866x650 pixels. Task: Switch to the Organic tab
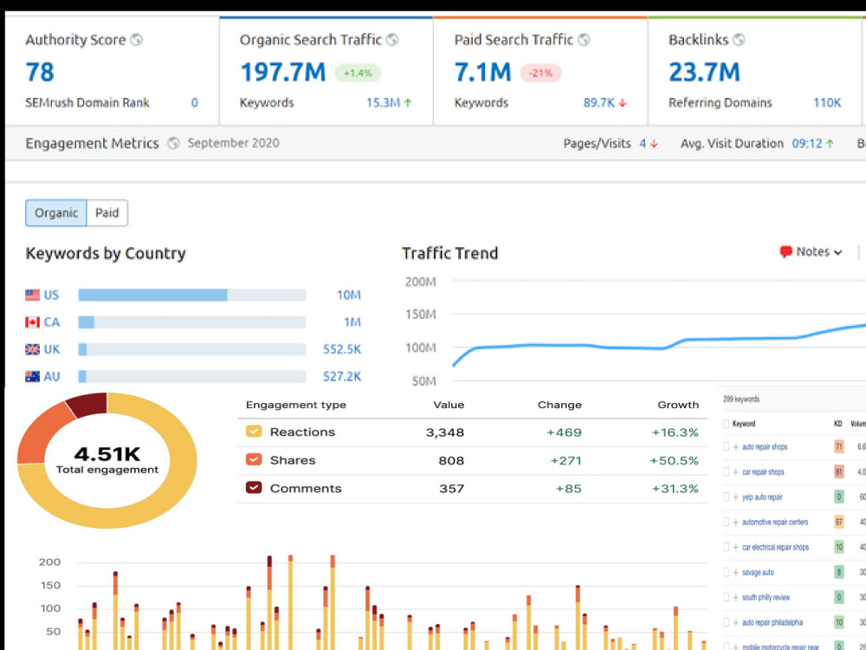point(55,213)
